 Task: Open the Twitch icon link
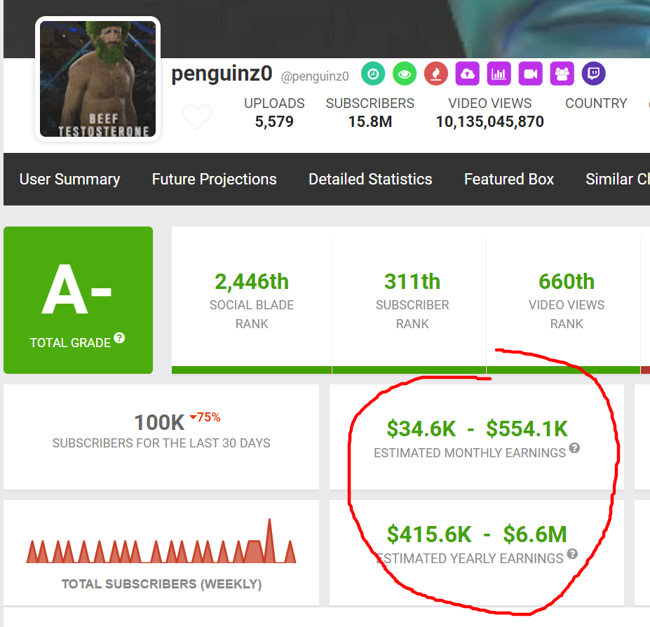(x=593, y=74)
